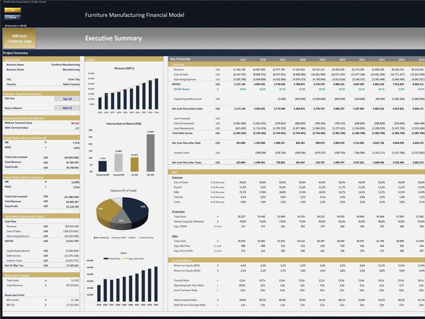Click the Add your Company Logo placeholder
This screenshot has width=425, height=319.
(19, 39)
